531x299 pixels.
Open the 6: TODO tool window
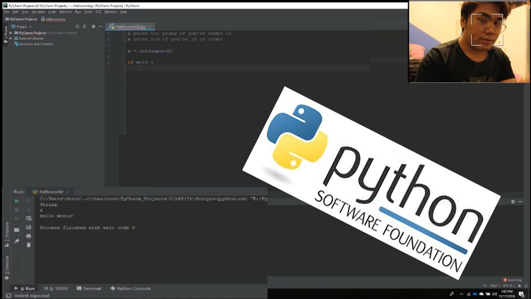coord(56,288)
